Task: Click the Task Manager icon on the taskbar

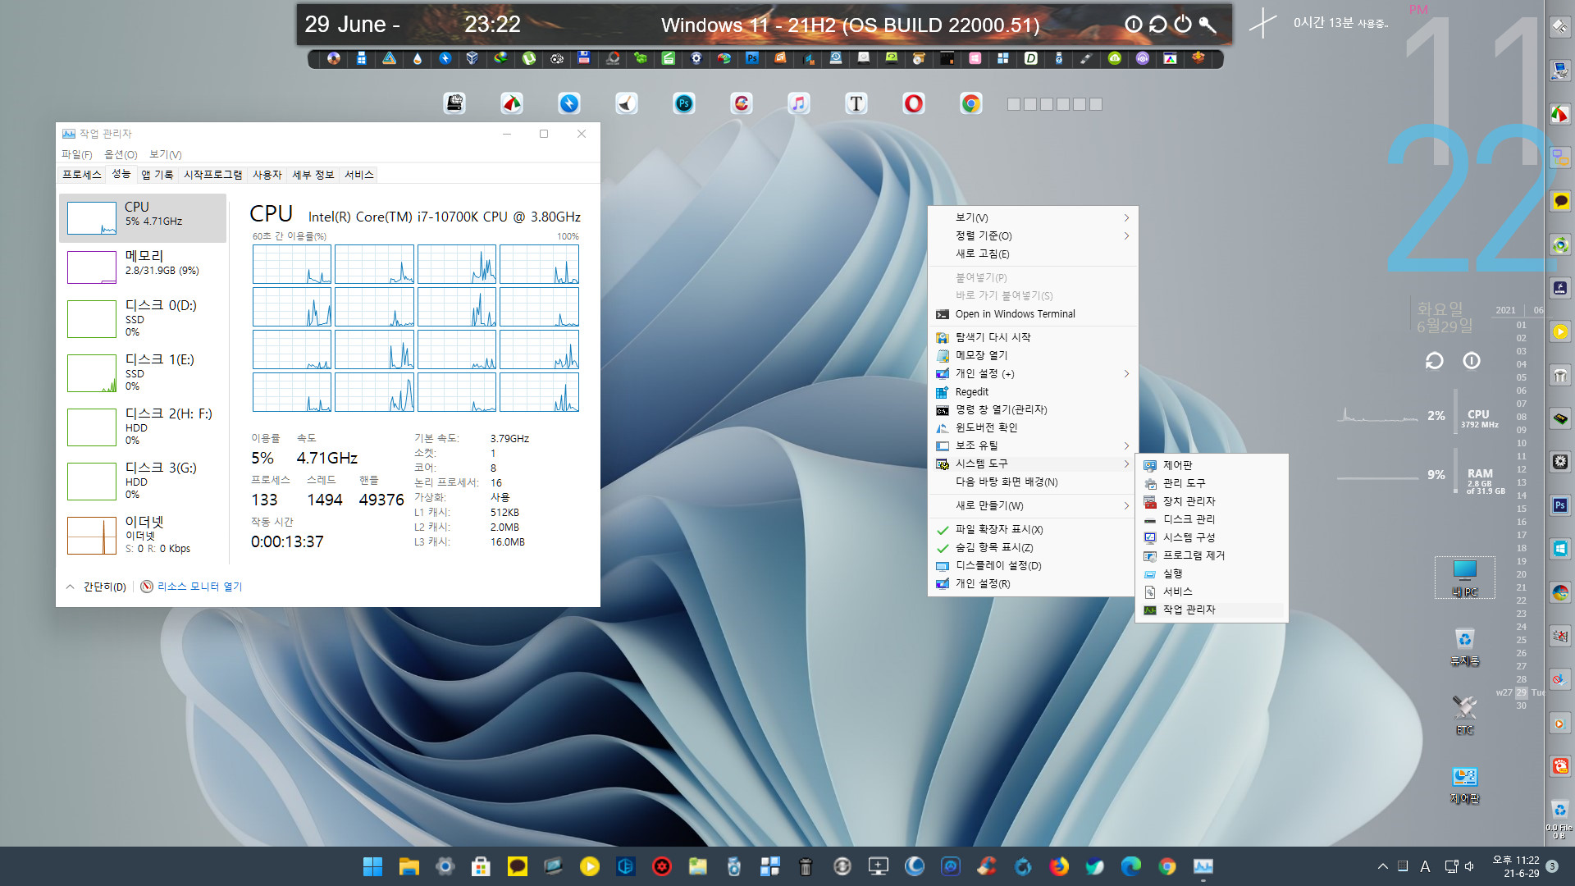Action: (1203, 866)
